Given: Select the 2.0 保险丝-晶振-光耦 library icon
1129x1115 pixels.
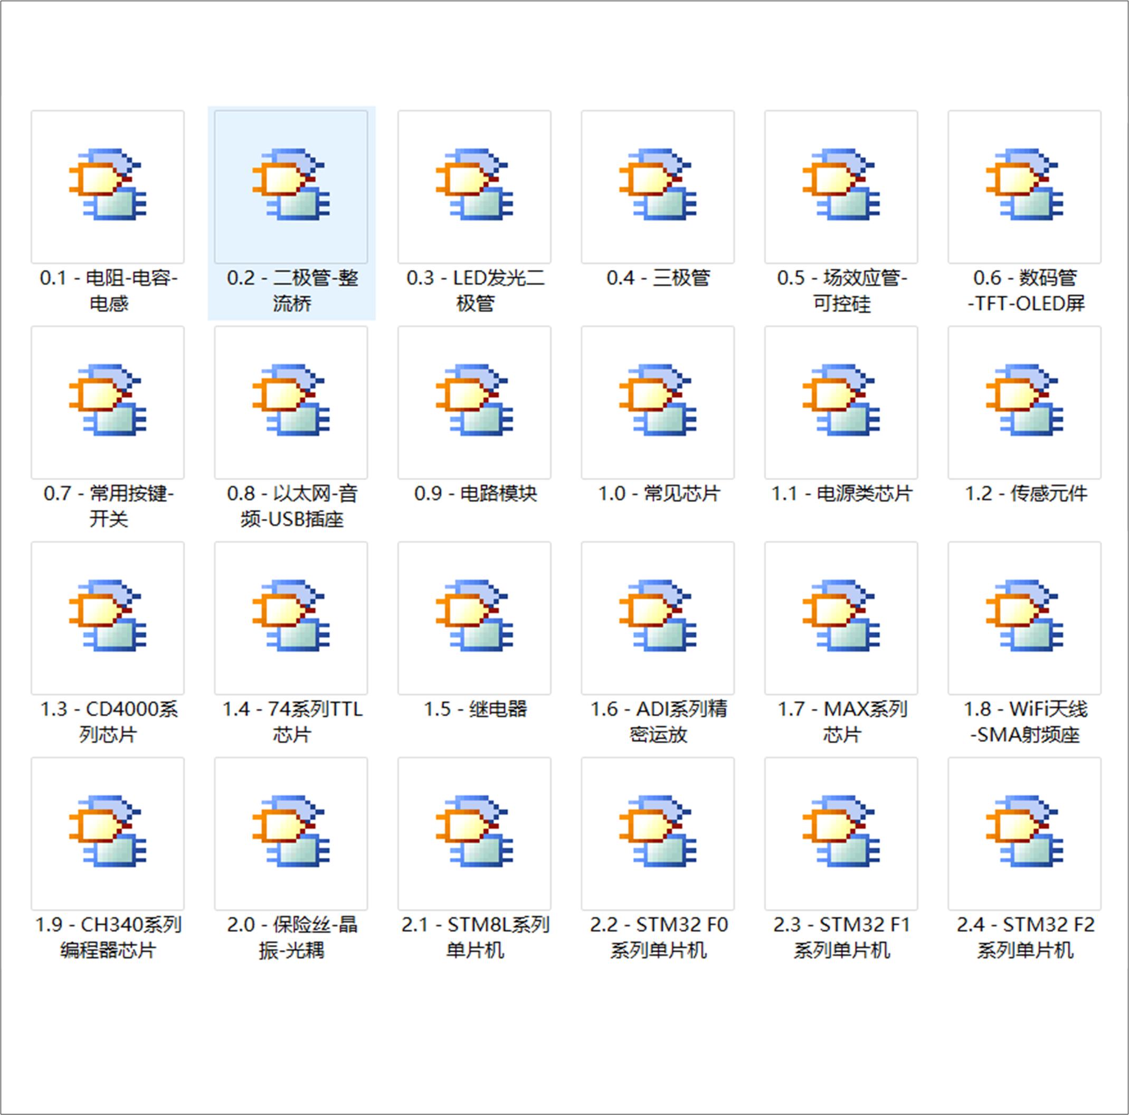Looking at the screenshot, I should click(x=291, y=834).
